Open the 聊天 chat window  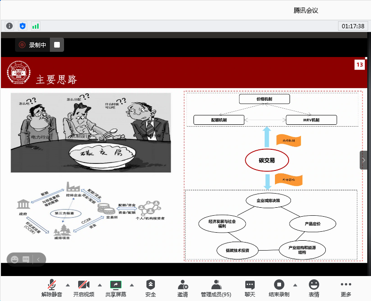coord(250,288)
